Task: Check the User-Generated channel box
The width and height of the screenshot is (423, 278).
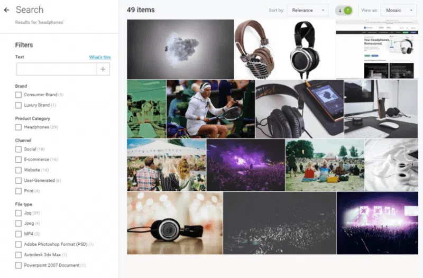Action: point(19,181)
